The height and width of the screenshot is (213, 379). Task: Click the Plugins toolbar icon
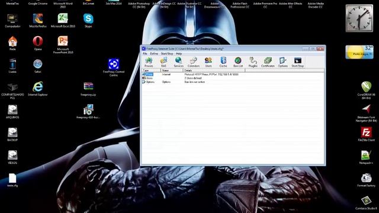pyautogui.click(x=253, y=62)
